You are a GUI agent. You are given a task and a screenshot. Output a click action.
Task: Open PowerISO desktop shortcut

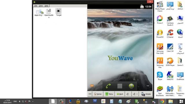[x=160, y=34]
